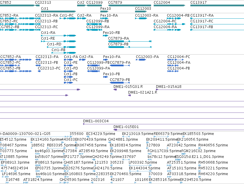
Task: Select protein CG7879-PB
Action: pos(120,83)
